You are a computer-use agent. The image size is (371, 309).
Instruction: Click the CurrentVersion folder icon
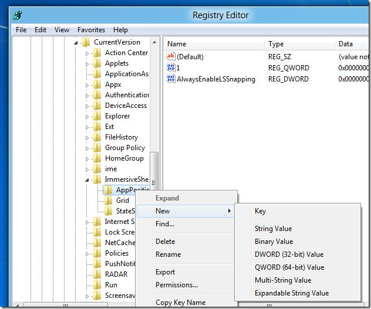86,42
